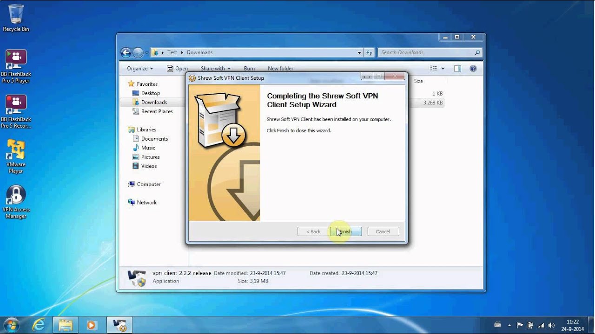Click the disabled Back button in wizard

click(x=313, y=231)
